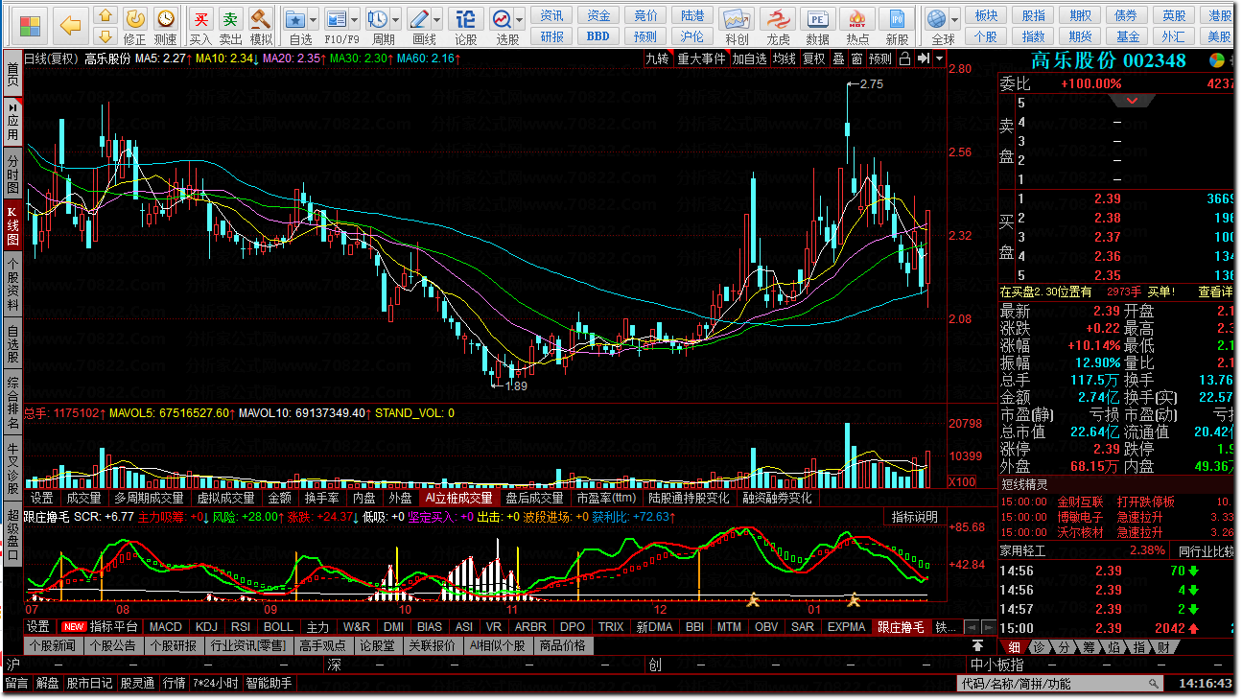The width and height of the screenshot is (1242, 700).
Task: Toggle 重大事件 markers on chart
Action: (x=701, y=58)
